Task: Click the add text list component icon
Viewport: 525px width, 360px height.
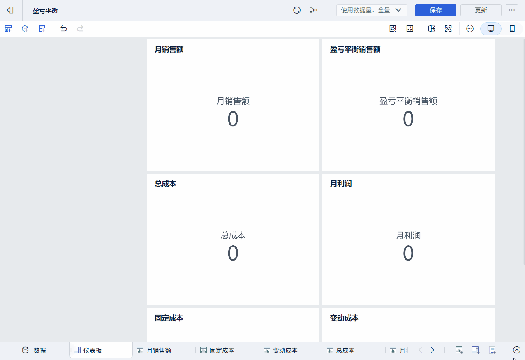Action: point(42,29)
